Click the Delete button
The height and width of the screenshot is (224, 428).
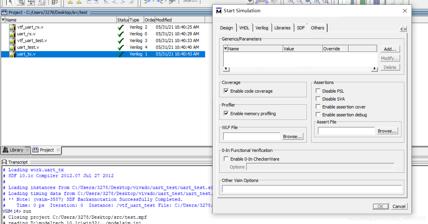click(x=390, y=67)
